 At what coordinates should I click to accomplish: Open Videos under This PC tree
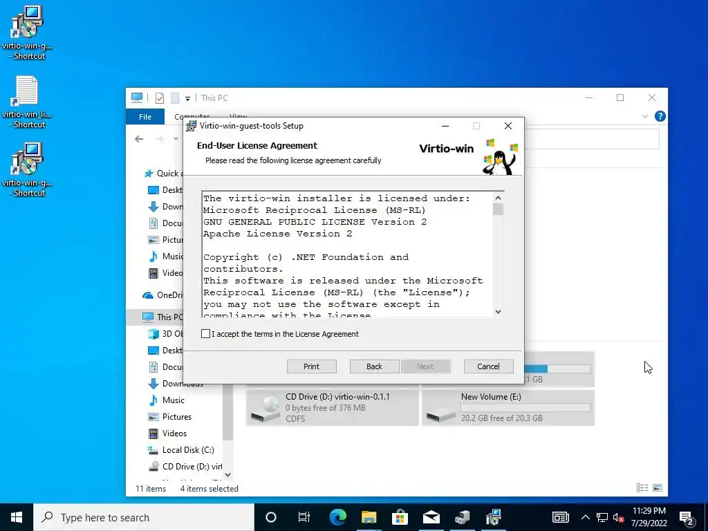coord(167,434)
